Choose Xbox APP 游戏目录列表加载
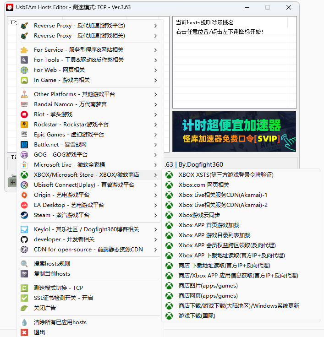Viewport: 324px width, 337px height. [241, 235]
